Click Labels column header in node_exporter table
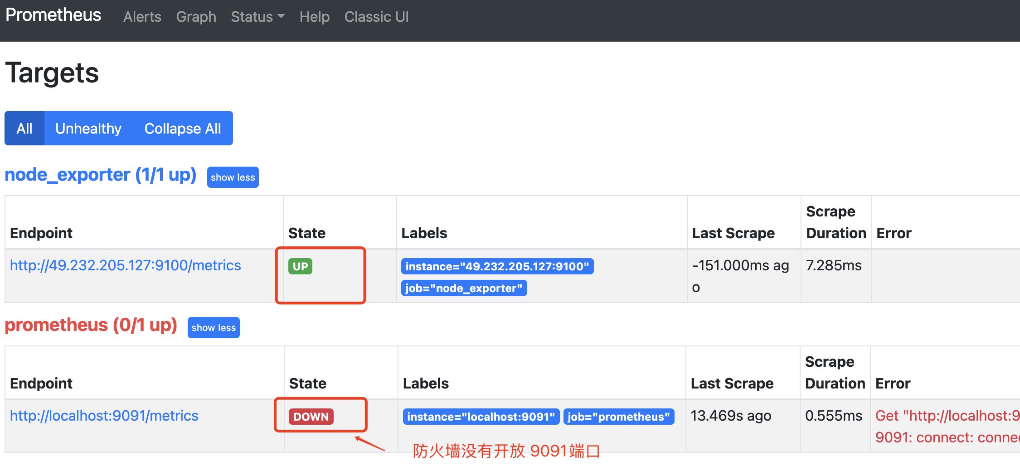The width and height of the screenshot is (1020, 470). (x=424, y=233)
